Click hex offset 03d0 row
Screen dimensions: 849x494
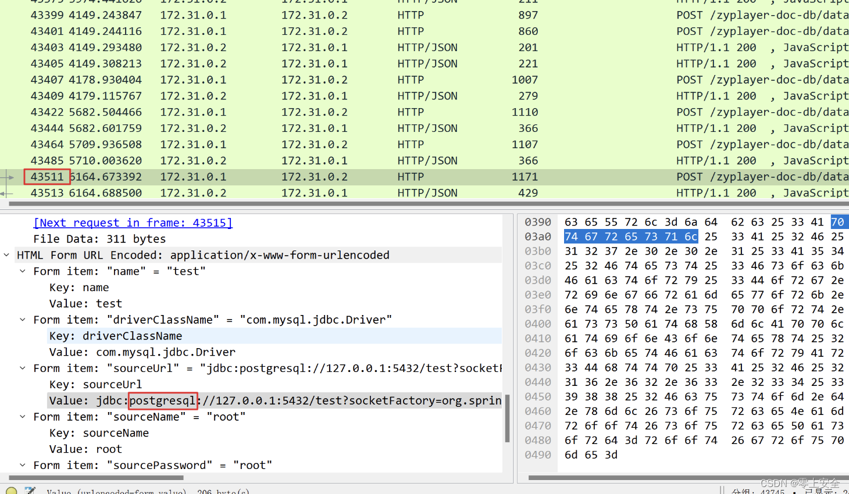tap(538, 280)
